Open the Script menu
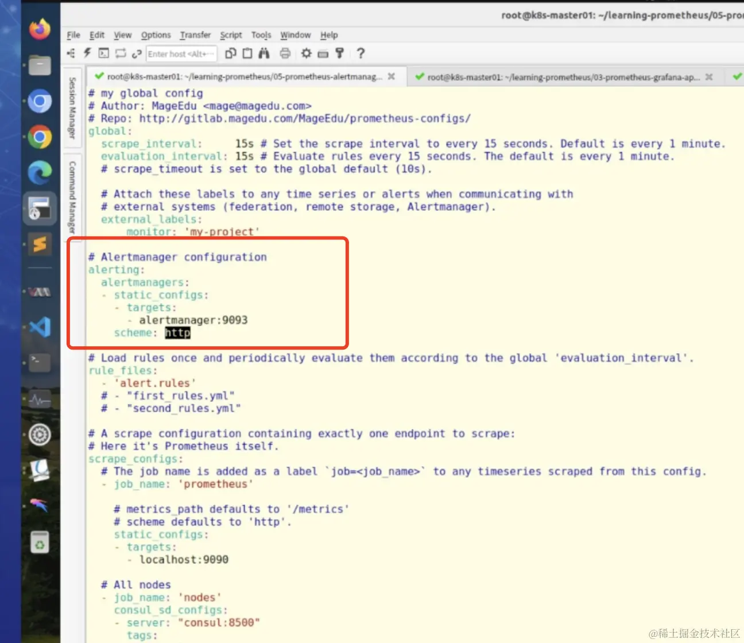Screen dimensions: 744x643 point(231,35)
